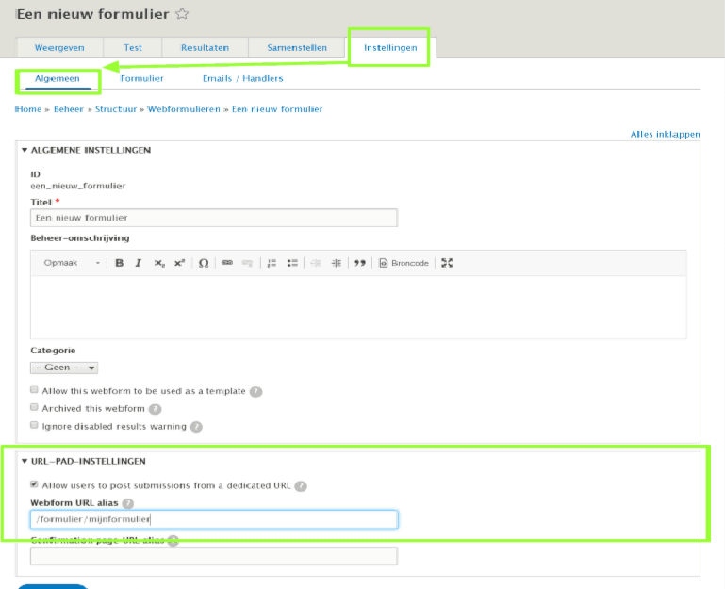Insert a bulleted list
Screen dimensions: 725x589
pyautogui.click(x=292, y=263)
